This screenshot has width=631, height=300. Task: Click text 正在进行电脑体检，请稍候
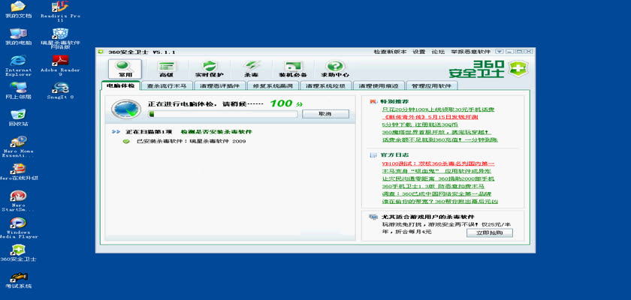tap(206, 104)
